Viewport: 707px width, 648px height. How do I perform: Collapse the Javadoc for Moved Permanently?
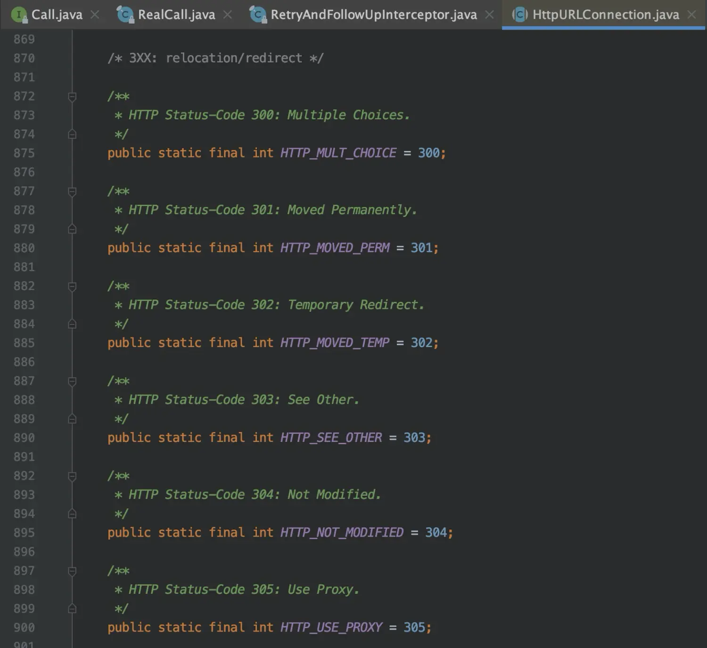[x=72, y=191]
